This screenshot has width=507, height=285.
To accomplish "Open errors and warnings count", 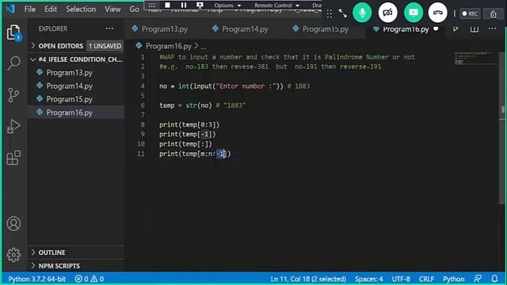I will [x=90, y=279].
